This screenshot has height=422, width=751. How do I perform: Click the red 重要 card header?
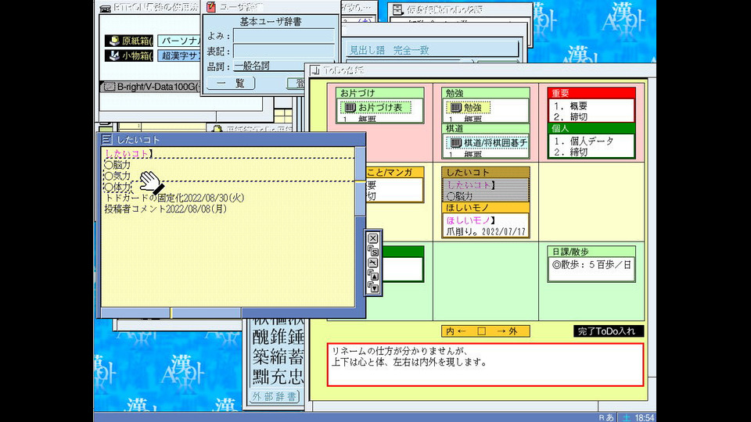591,93
